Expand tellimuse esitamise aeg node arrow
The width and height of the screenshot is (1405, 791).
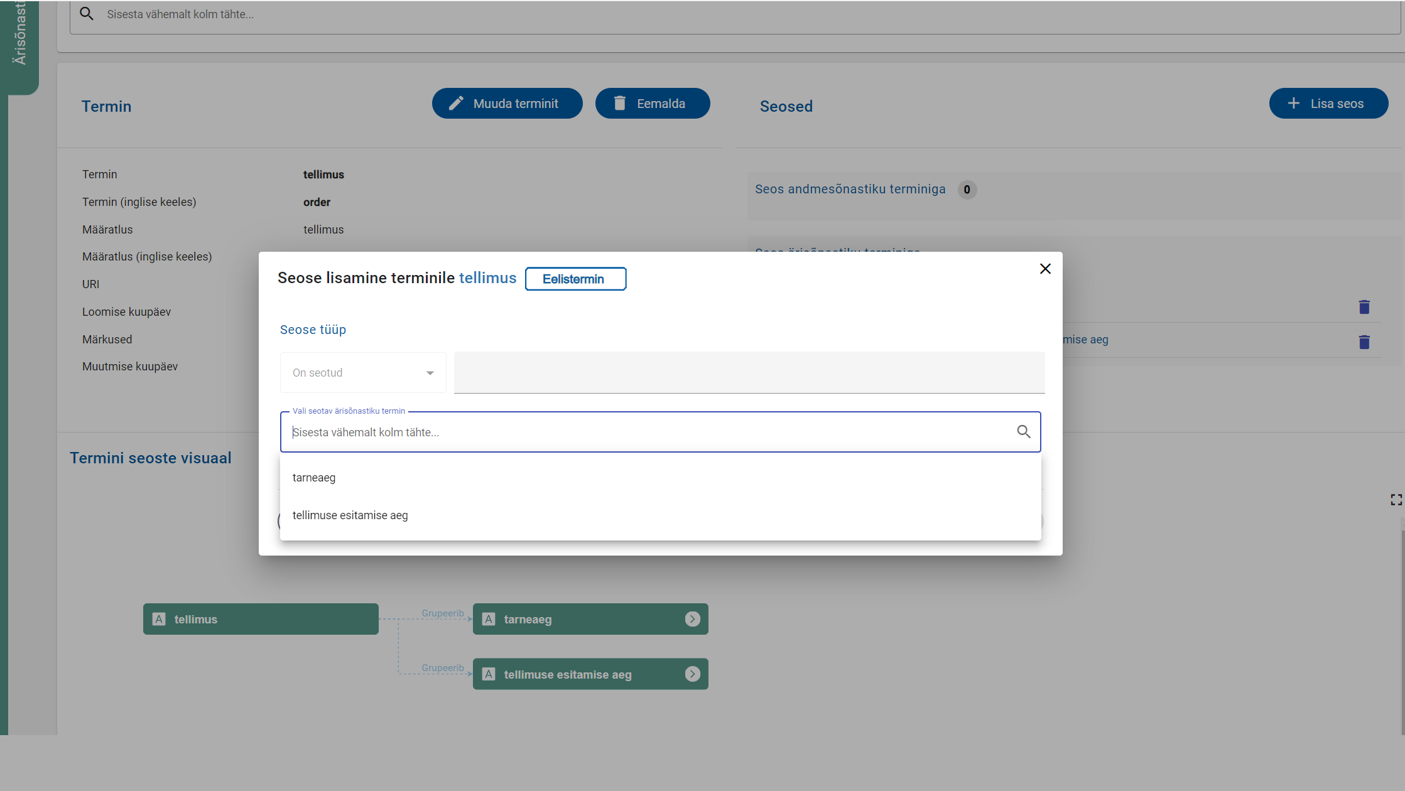click(692, 674)
